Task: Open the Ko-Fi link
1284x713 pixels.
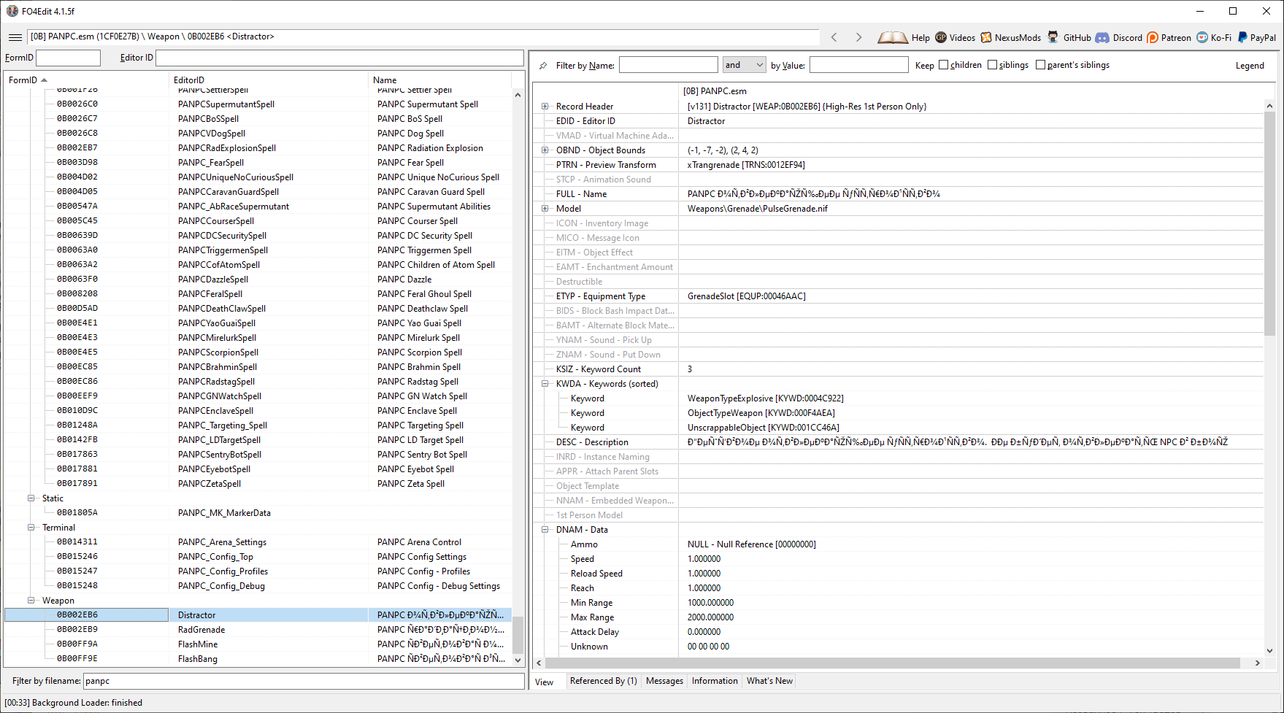Action: 1213,37
